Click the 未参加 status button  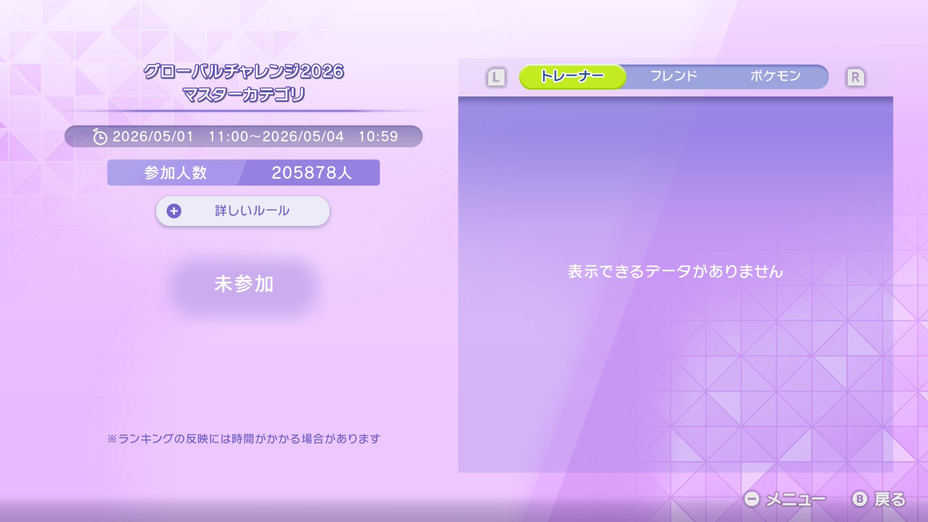(244, 284)
